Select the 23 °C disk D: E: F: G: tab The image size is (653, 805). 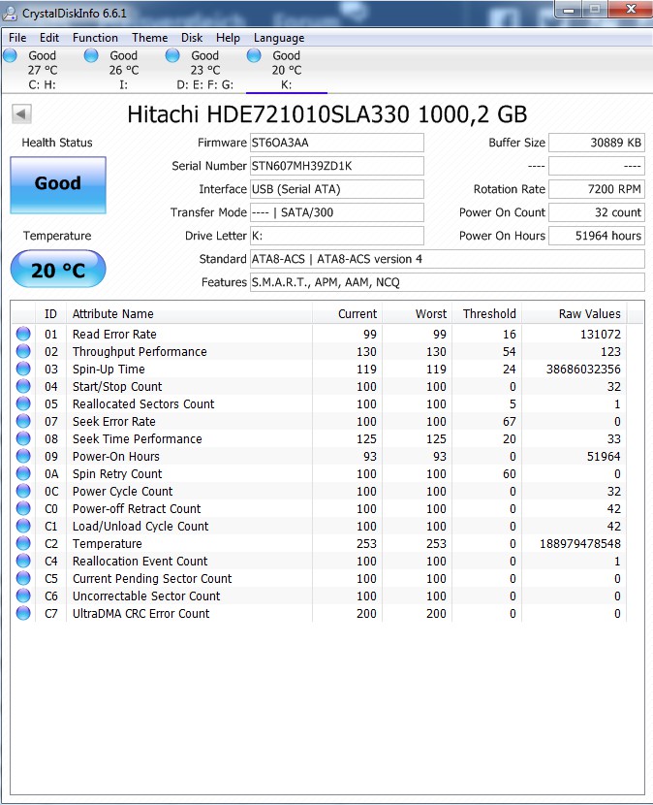coord(204,70)
